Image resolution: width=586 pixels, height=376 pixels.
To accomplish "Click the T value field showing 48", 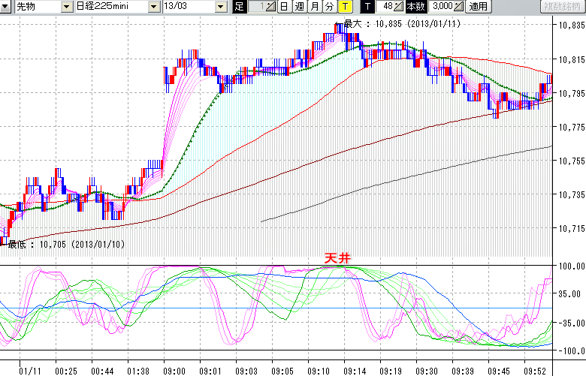I will [386, 7].
